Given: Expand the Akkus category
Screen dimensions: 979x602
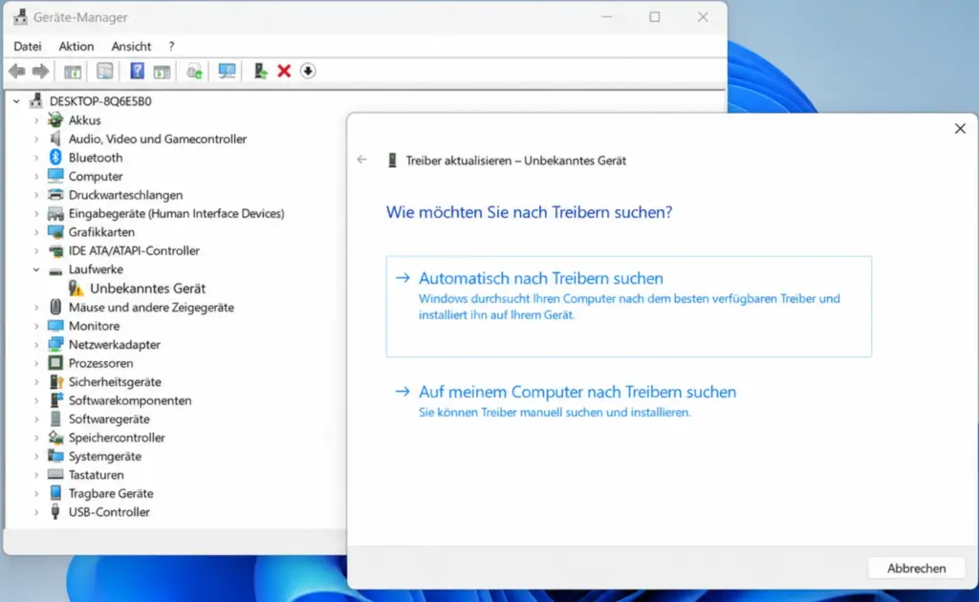Looking at the screenshot, I should (x=36, y=120).
